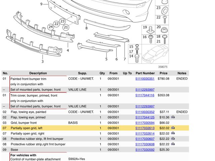Open part number link 51110030351

point(145,79)
